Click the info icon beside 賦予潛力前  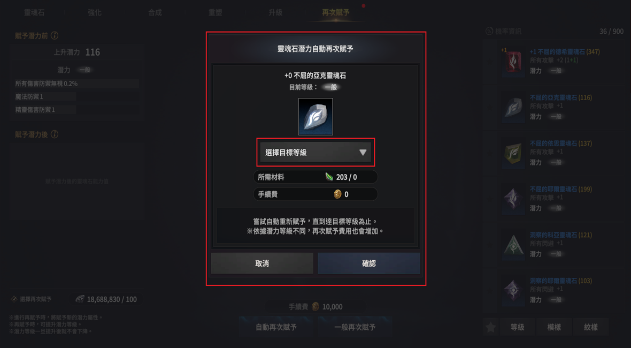point(55,35)
